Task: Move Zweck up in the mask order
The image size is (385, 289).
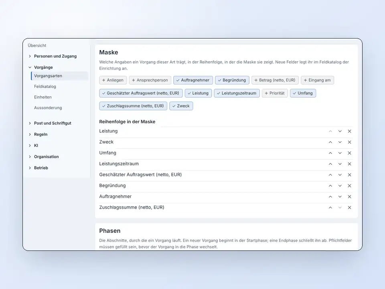Action: coord(330,142)
